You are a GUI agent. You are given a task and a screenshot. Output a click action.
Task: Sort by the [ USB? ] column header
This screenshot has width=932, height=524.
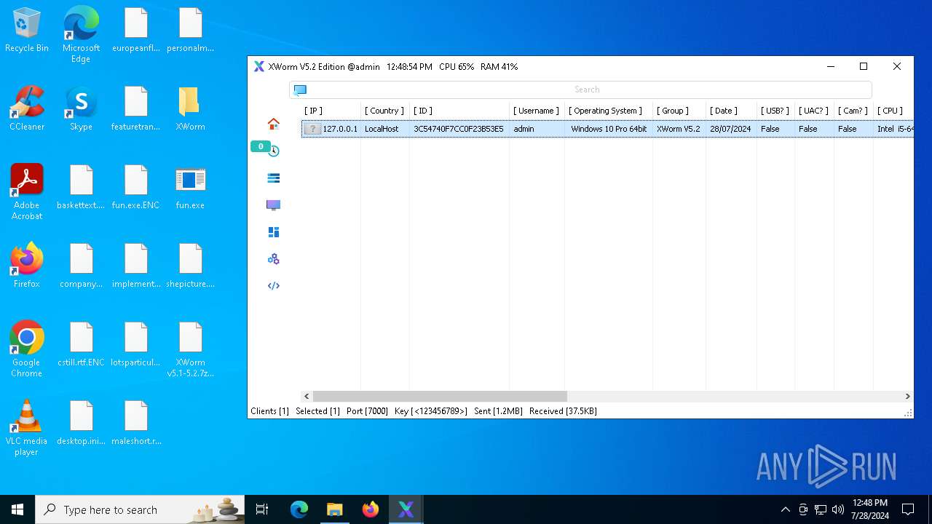pyautogui.click(x=776, y=111)
